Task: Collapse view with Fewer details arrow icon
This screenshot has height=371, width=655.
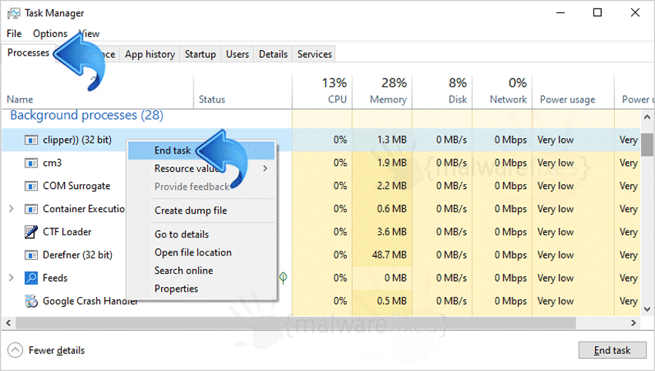Action: (x=15, y=350)
